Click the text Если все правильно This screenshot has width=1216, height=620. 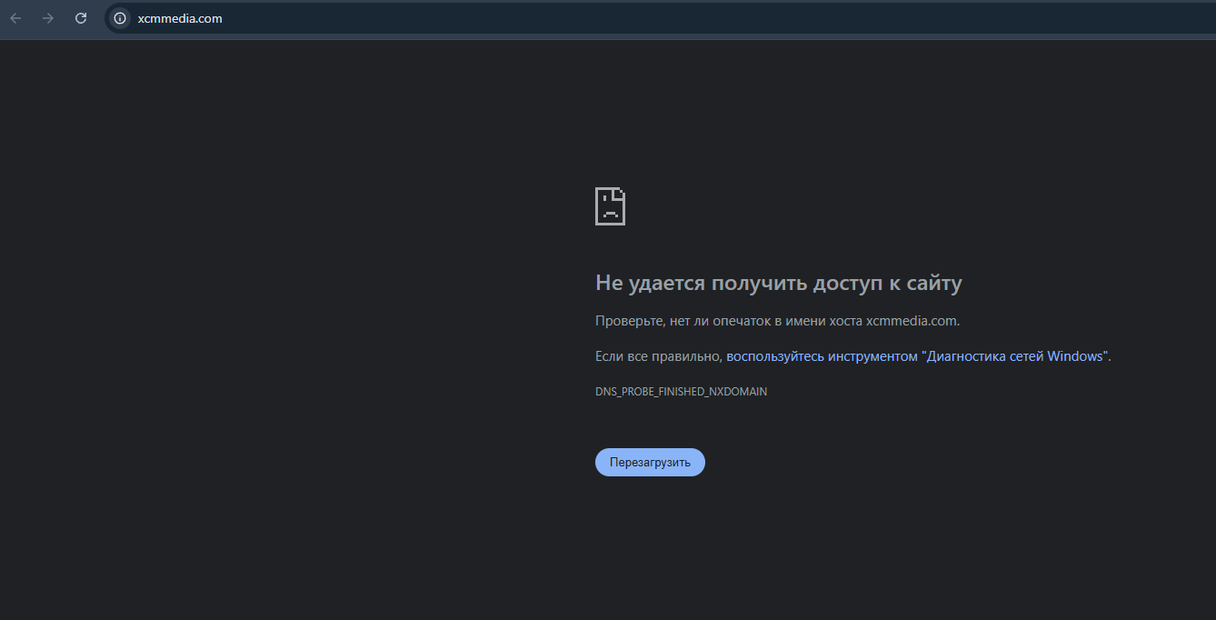pyautogui.click(x=658, y=356)
